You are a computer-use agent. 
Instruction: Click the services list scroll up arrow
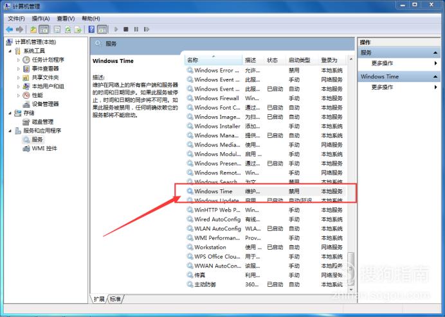[x=351, y=59]
